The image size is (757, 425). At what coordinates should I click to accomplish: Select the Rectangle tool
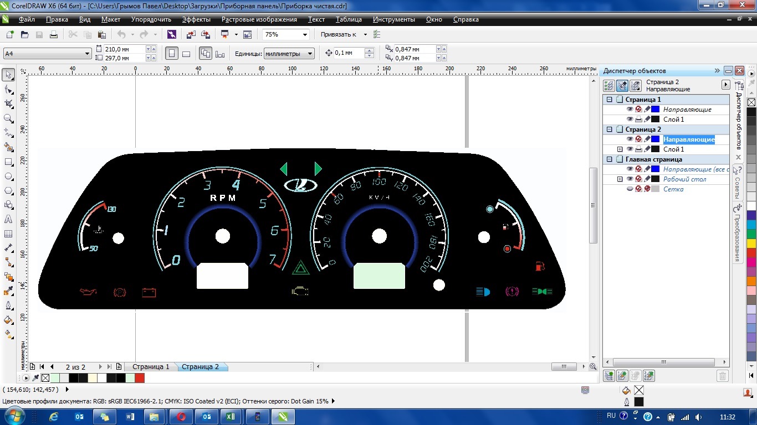point(8,162)
